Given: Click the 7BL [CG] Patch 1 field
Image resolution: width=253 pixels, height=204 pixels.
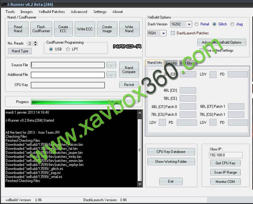Looking at the screenshot, I should point(236,114).
